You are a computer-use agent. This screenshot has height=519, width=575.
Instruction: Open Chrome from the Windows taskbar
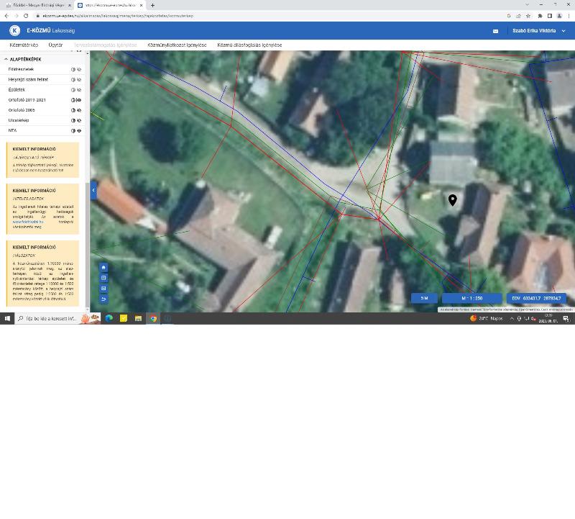(153, 318)
